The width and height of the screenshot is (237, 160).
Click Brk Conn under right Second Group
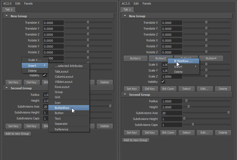168,133
